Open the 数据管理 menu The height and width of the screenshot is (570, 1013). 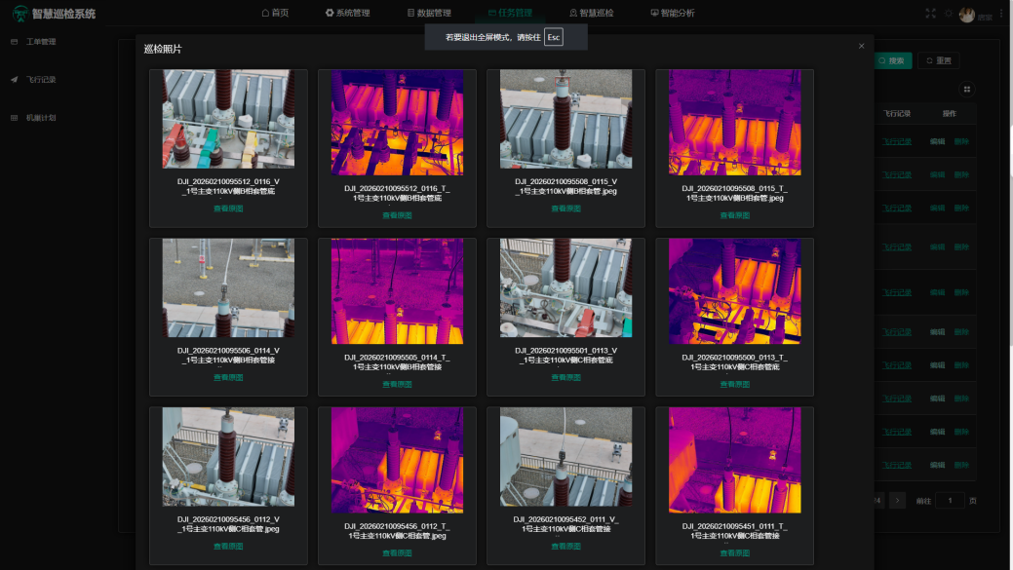(428, 14)
